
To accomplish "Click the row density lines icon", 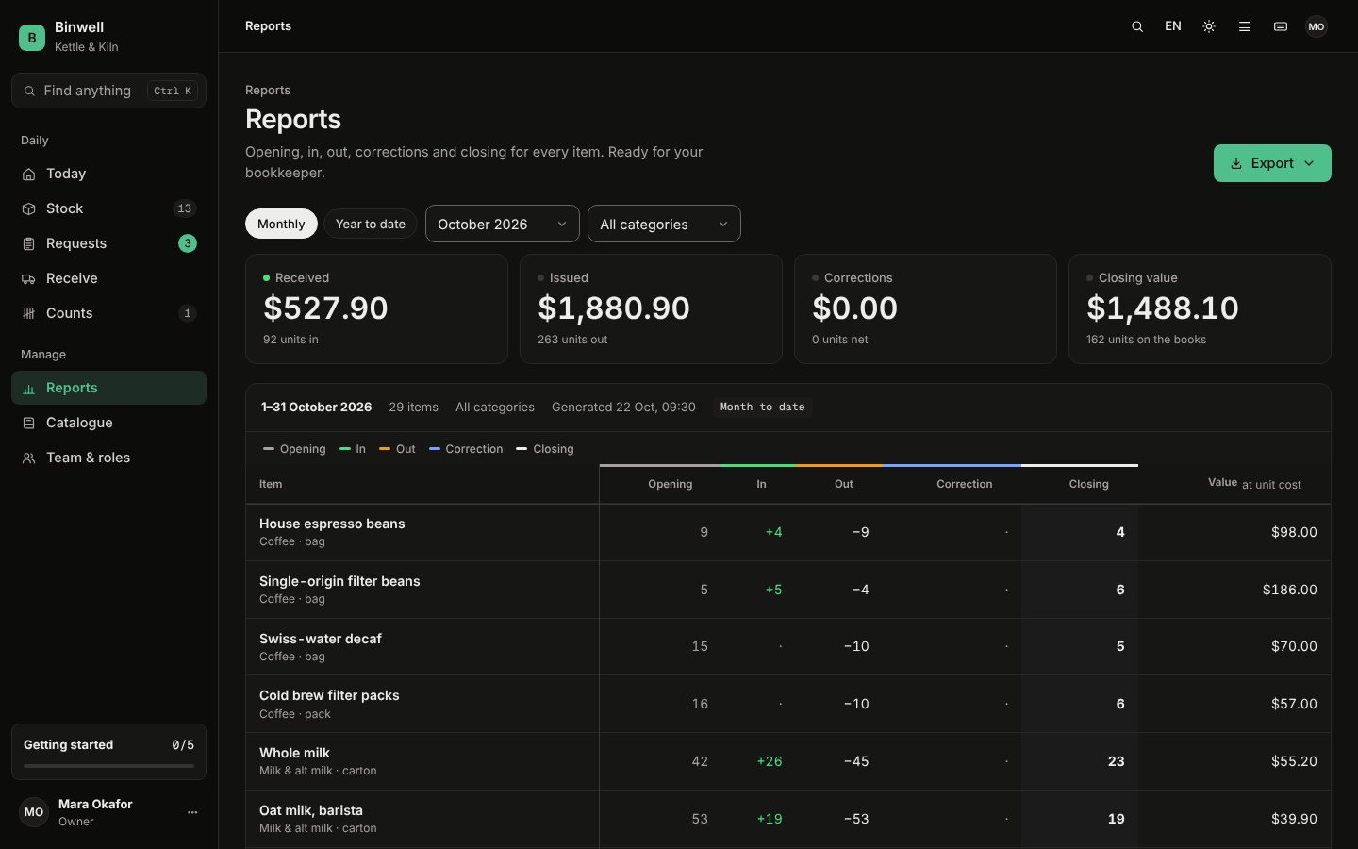I will point(1245,26).
